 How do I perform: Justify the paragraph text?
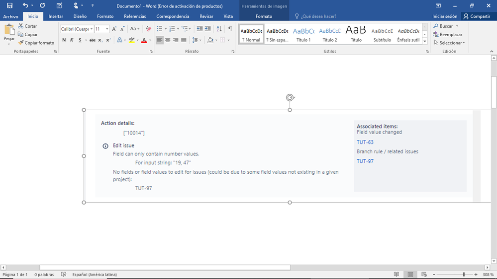[184, 40]
